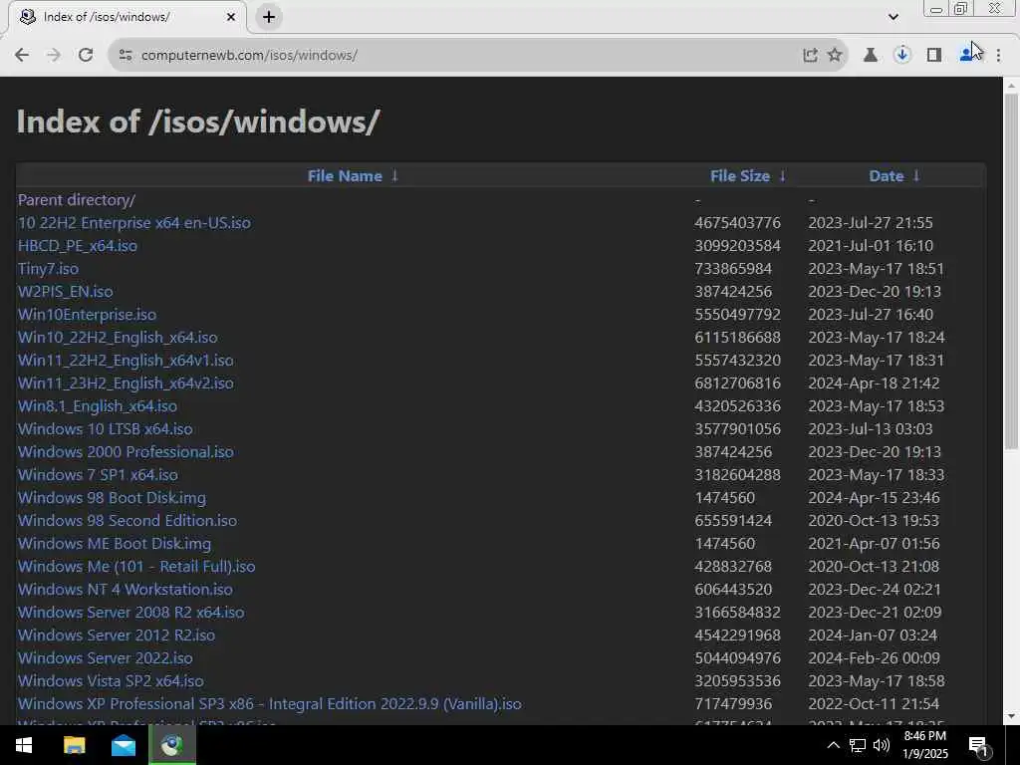Download Win8.1_English_x64.iso
The width and height of the screenshot is (1020, 765).
[x=98, y=406]
